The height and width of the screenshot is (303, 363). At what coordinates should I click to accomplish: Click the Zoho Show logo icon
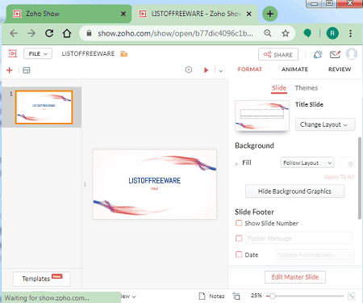(x=12, y=53)
